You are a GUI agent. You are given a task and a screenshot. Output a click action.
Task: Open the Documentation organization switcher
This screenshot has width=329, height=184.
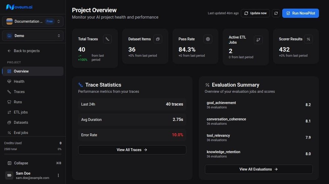(33, 21)
